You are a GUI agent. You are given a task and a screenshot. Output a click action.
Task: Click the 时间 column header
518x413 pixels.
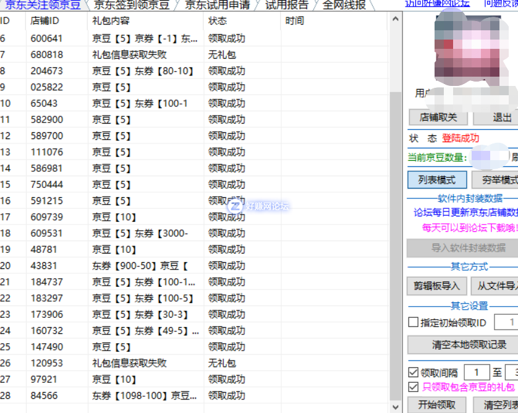click(x=334, y=21)
